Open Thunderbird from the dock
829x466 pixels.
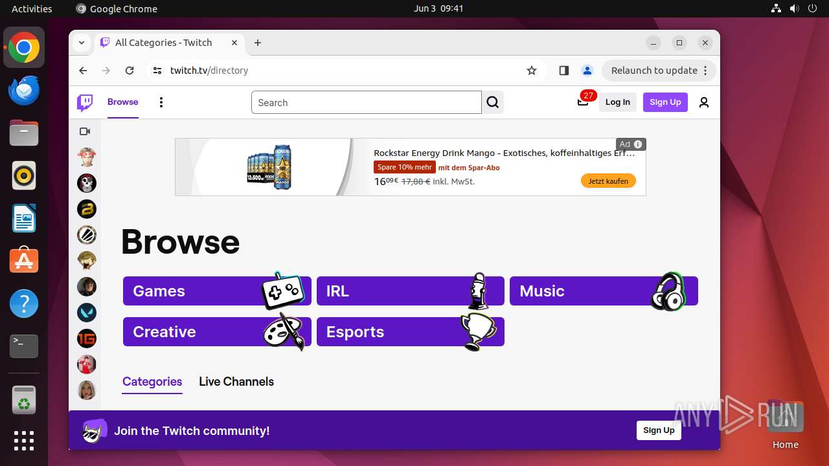24,90
